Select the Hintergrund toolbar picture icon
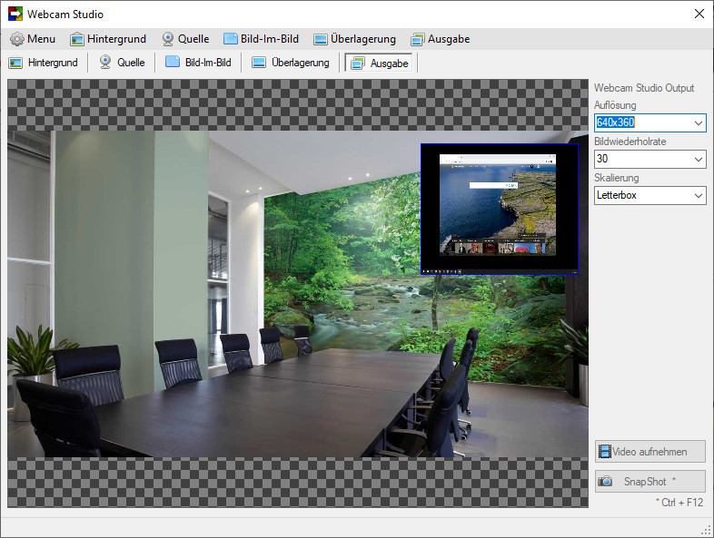This screenshot has width=714, height=538. click(x=15, y=63)
